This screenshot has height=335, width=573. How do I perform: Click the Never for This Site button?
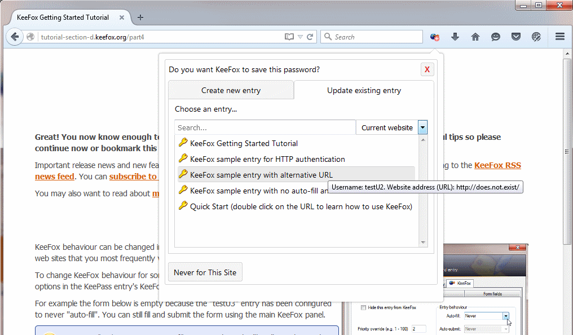pyautogui.click(x=205, y=272)
